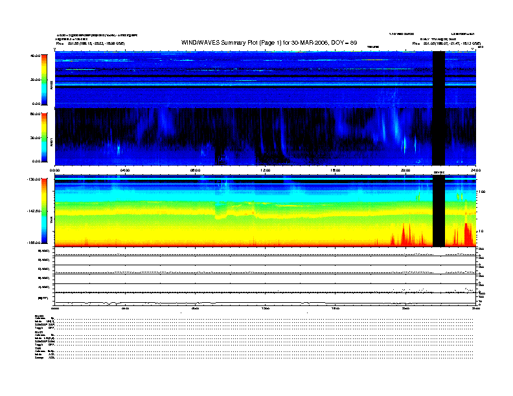This screenshot has height=396, width=513.
Task: Select the RAD1 color scale bar
Action: (x=44, y=137)
